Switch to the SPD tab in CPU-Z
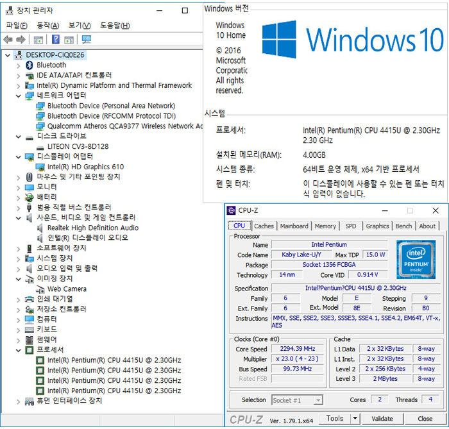This screenshot has width=449, height=429. coord(350,226)
